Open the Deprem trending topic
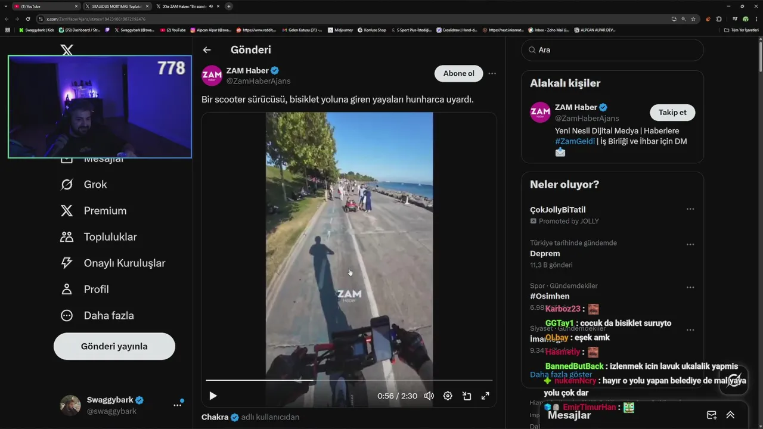The width and height of the screenshot is (763, 429). [x=545, y=254]
